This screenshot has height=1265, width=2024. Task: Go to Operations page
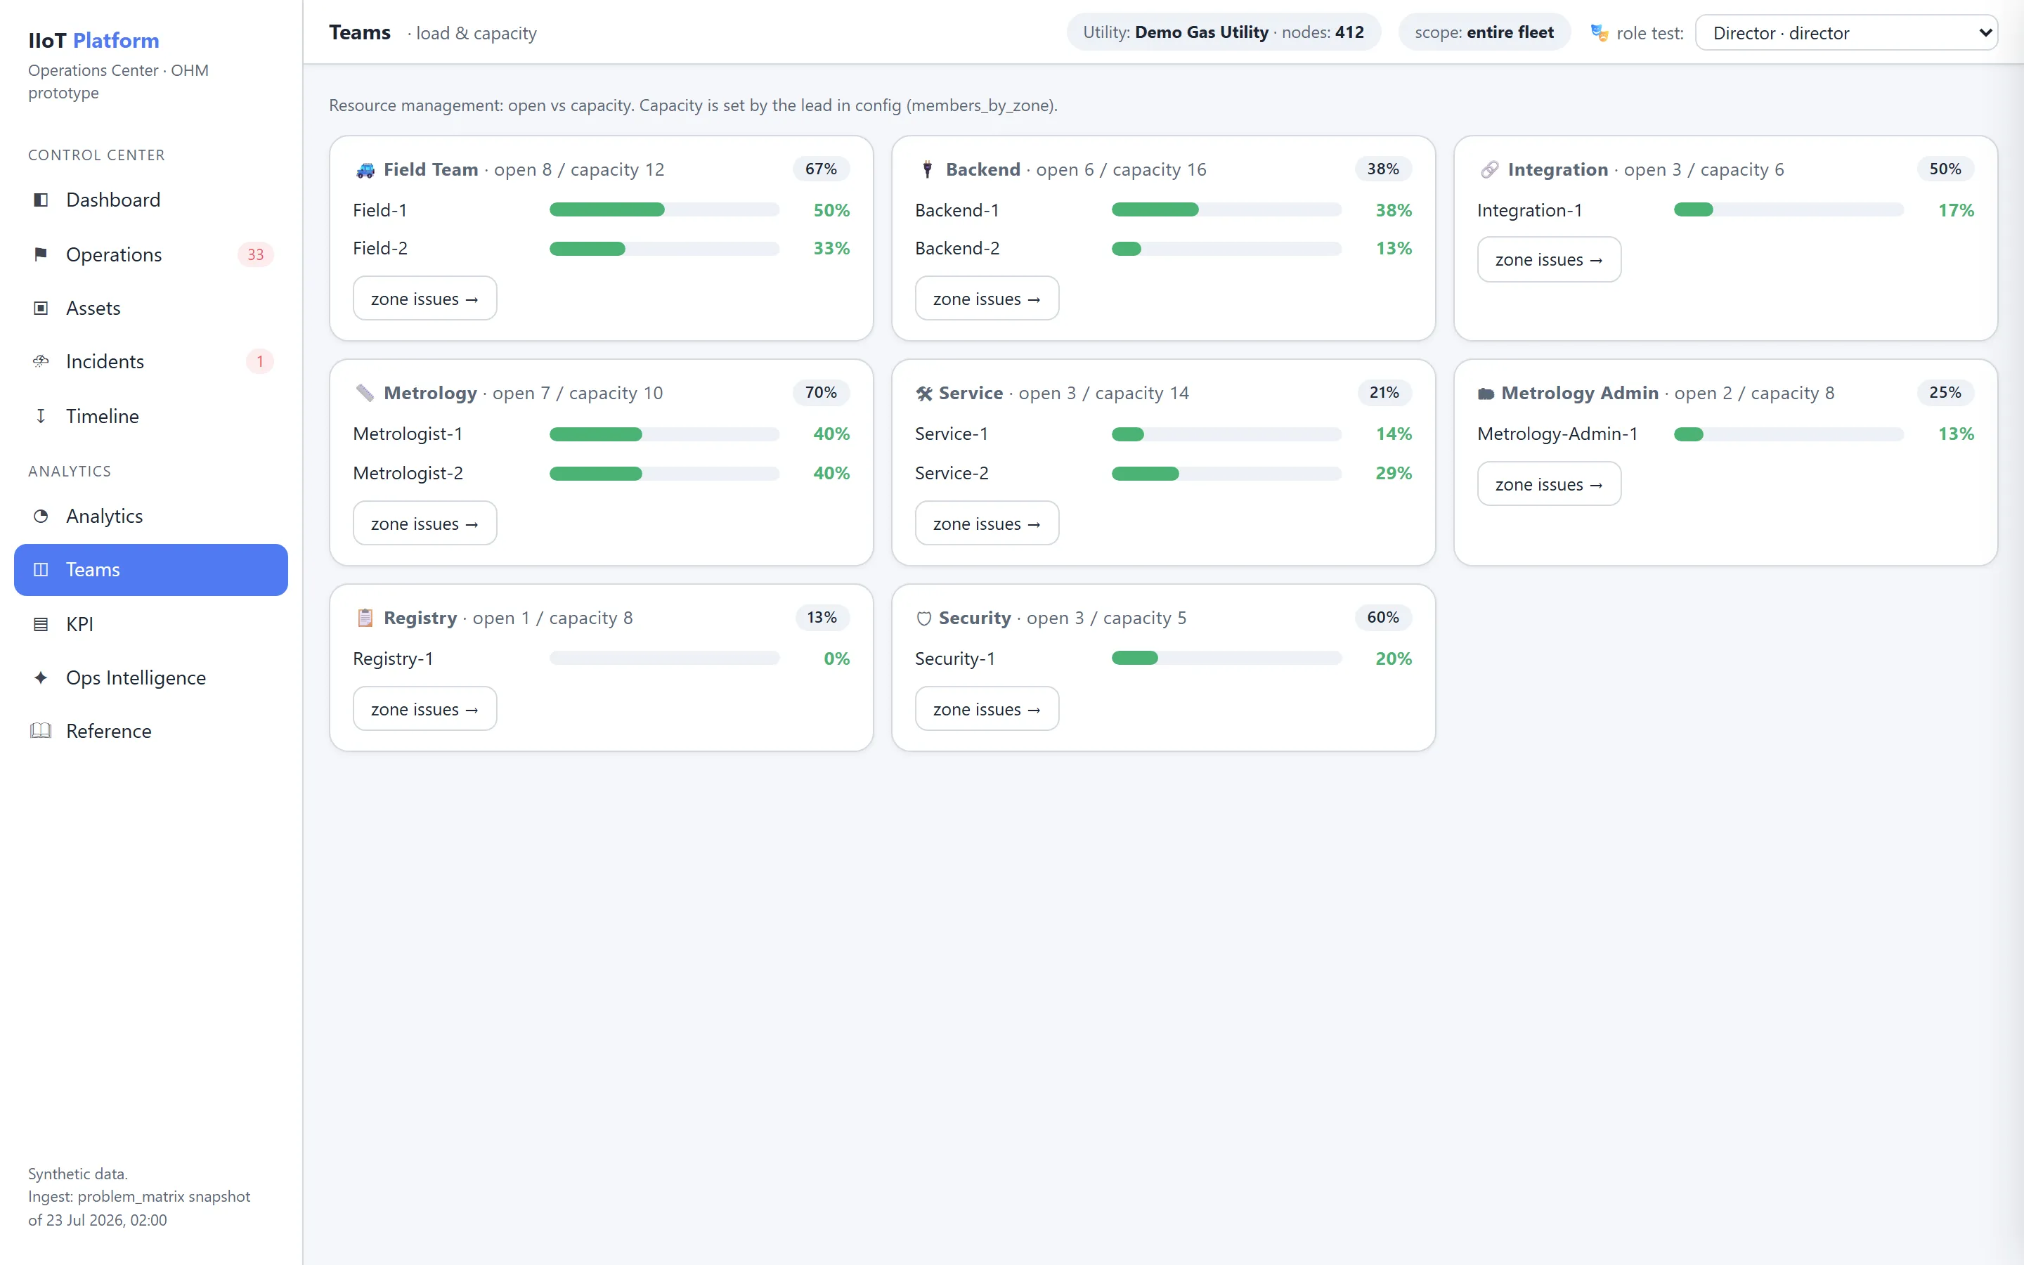tap(150, 254)
